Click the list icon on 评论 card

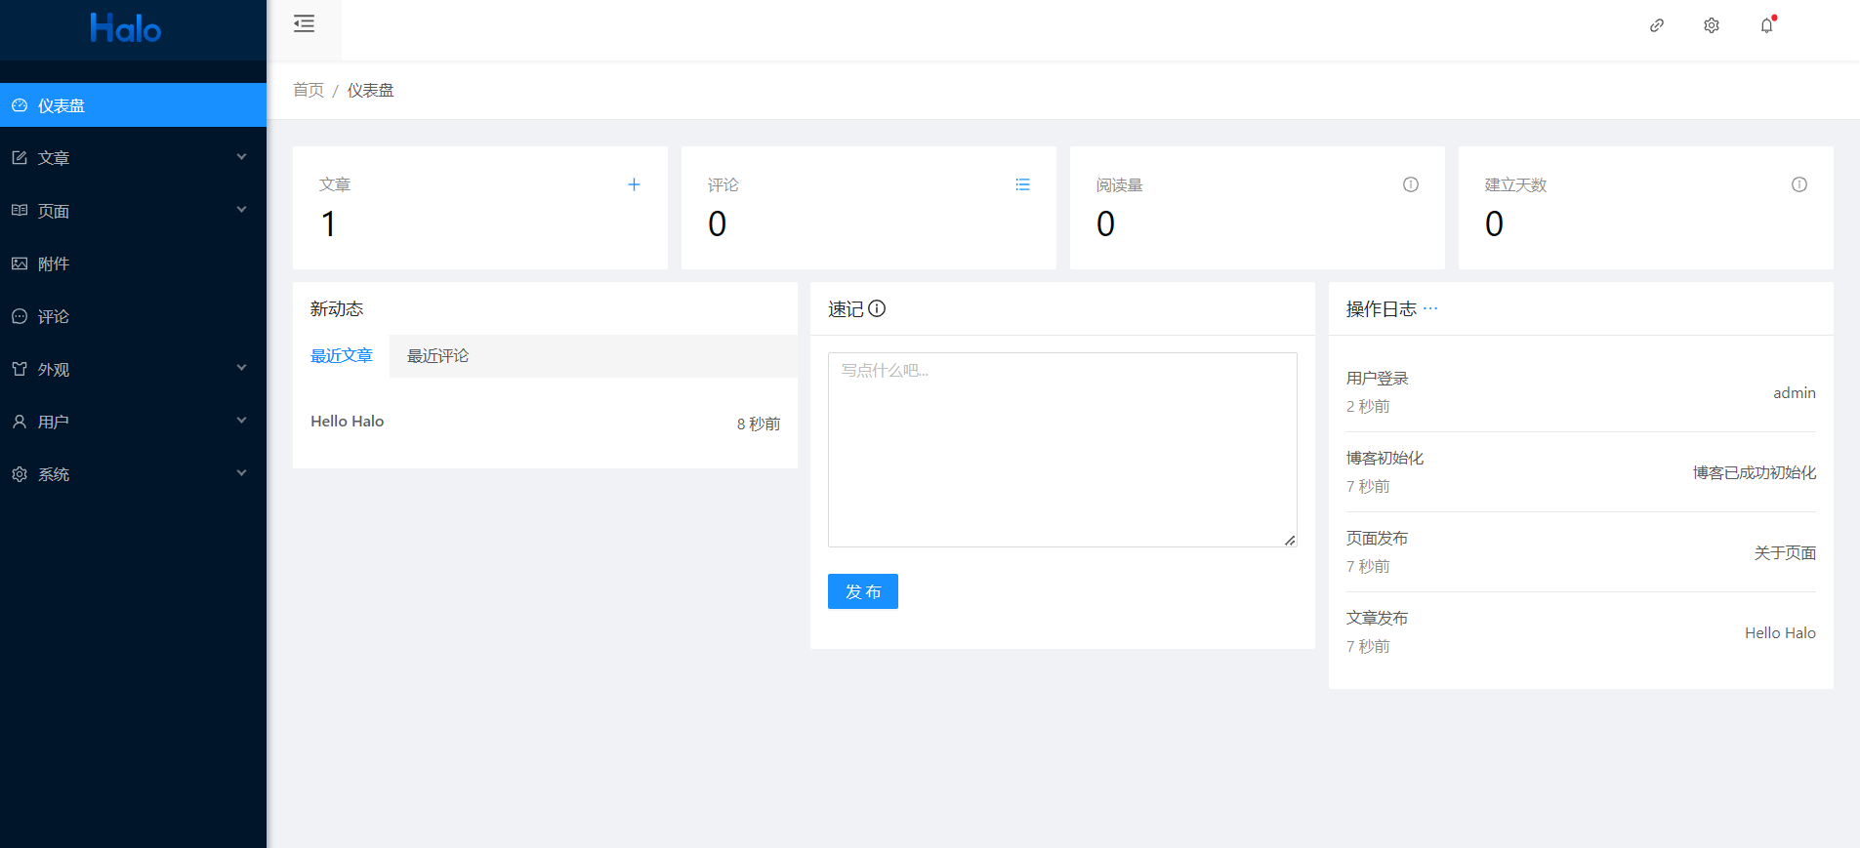pos(1022,184)
